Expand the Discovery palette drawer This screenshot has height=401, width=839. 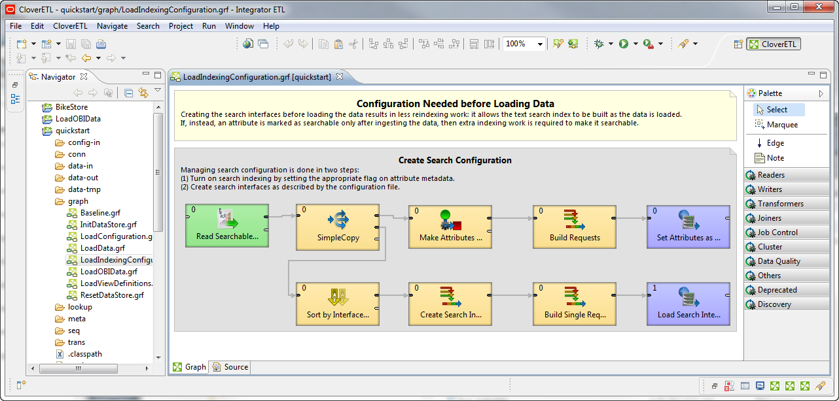787,304
